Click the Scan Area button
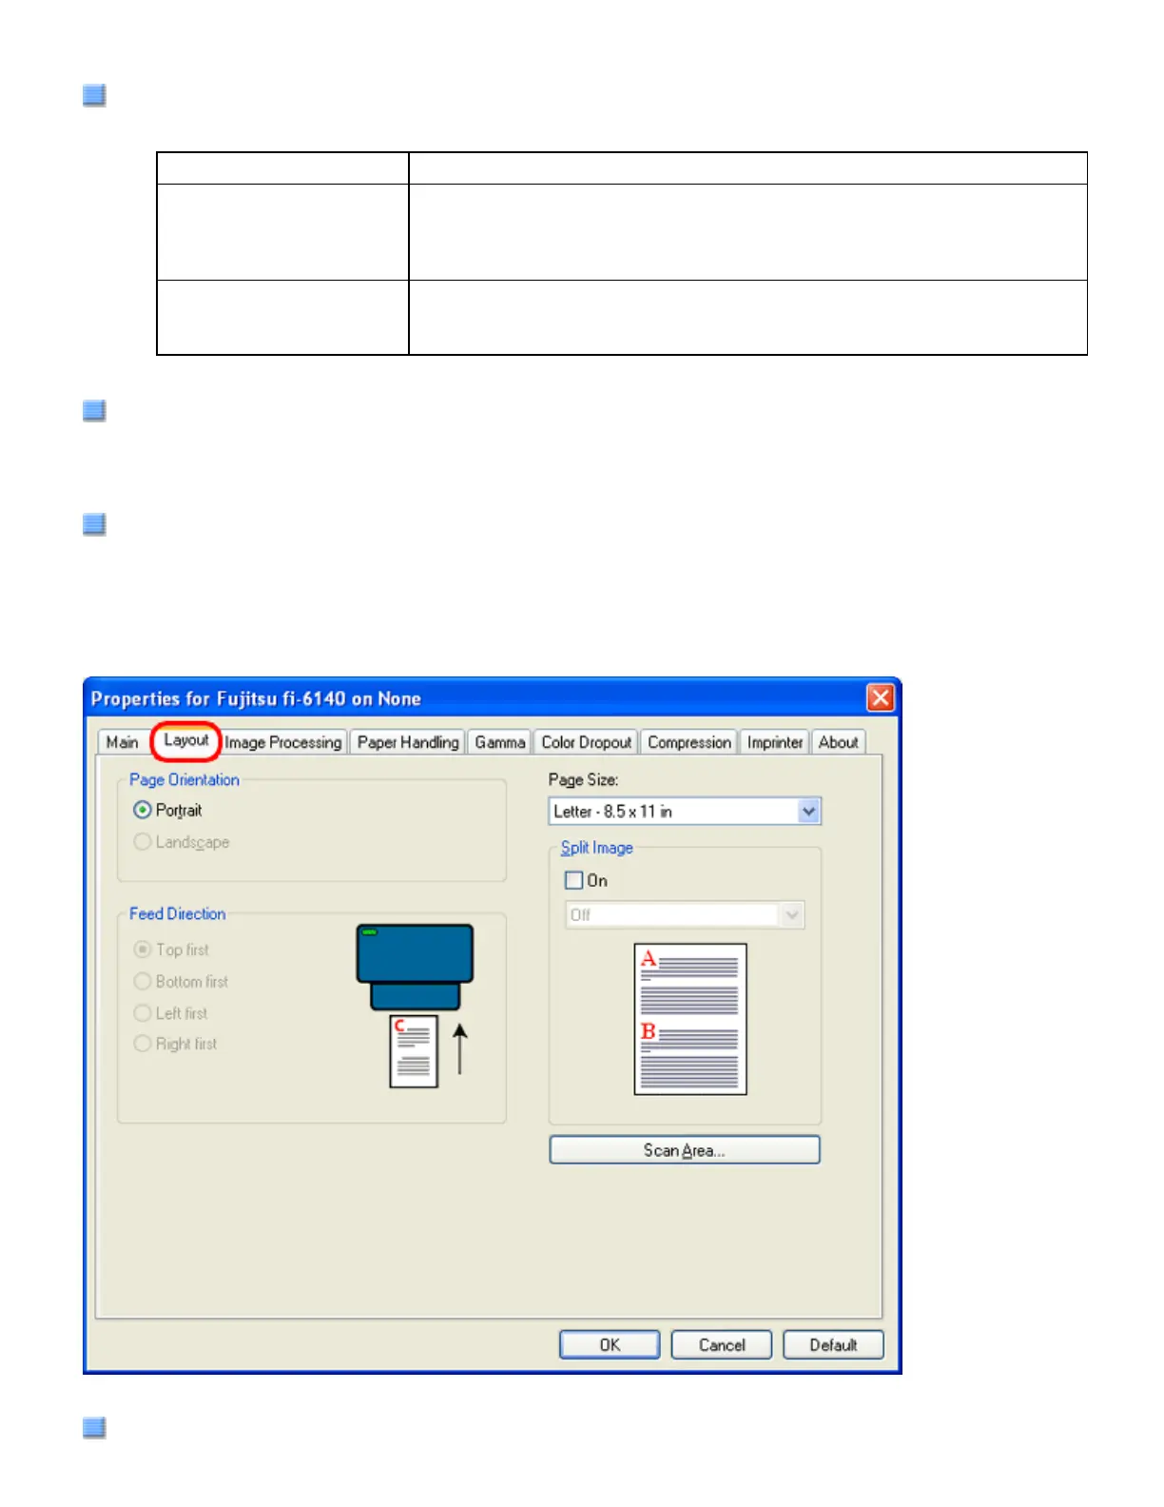Image resolution: width=1164 pixels, height=1507 pixels. tap(685, 1150)
